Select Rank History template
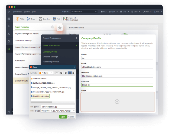This screenshot has width=172, height=137. point(20,61)
